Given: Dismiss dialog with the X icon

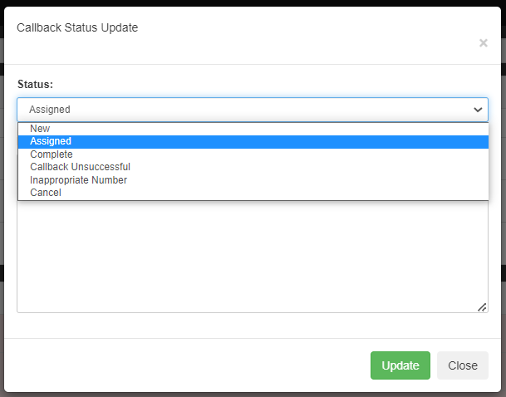Looking at the screenshot, I should pyautogui.click(x=483, y=43).
